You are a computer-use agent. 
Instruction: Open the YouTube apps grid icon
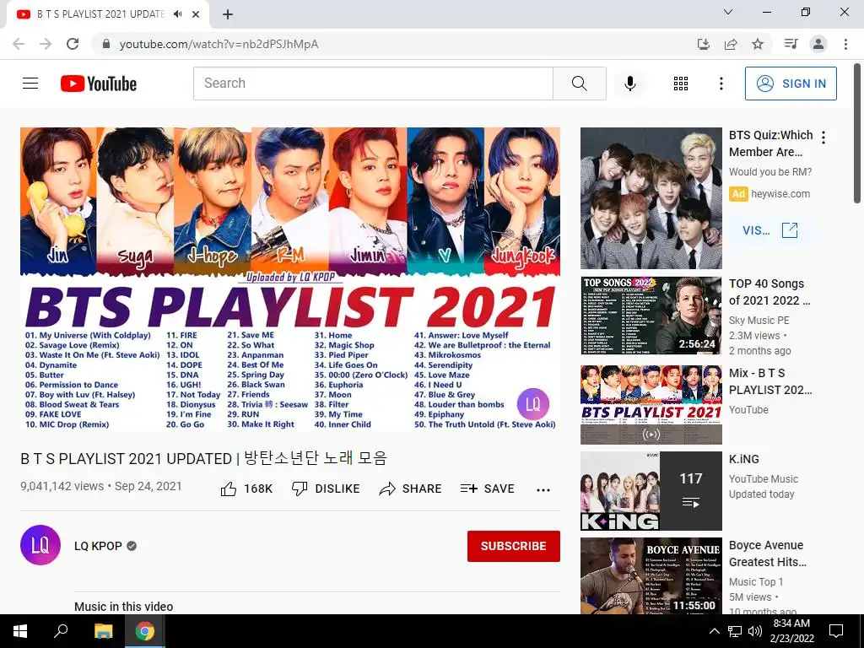(681, 84)
